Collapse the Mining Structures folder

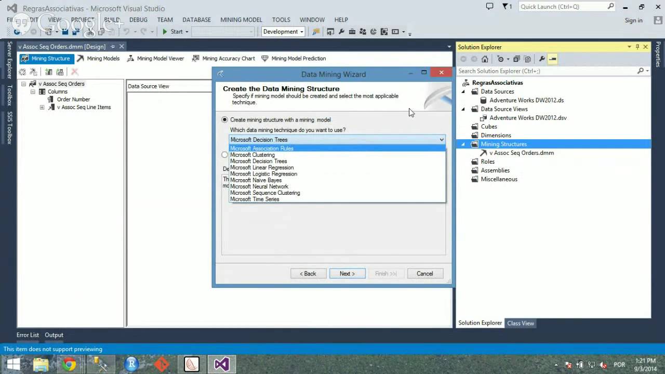(x=463, y=144)
